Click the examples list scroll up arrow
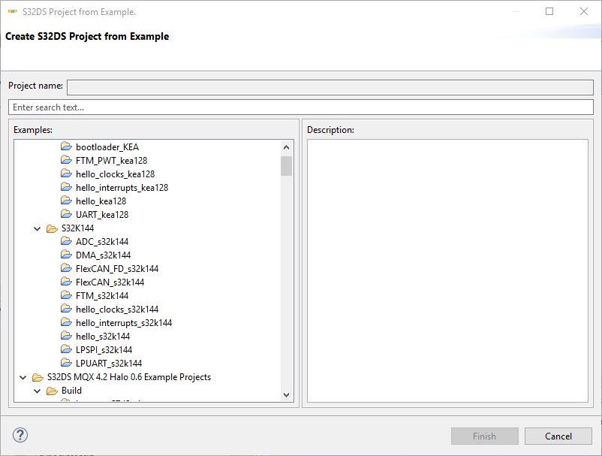Screen dimensions: 602x456 click(x=286, y=147)
